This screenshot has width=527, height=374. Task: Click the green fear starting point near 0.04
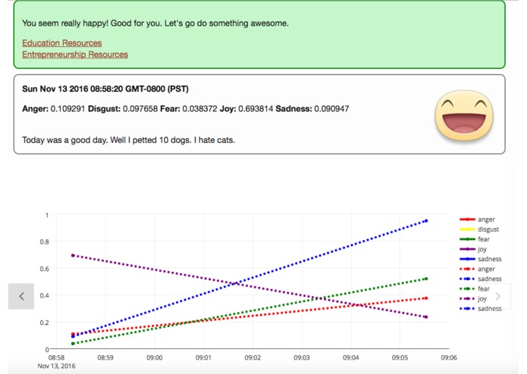click(73, 344)
